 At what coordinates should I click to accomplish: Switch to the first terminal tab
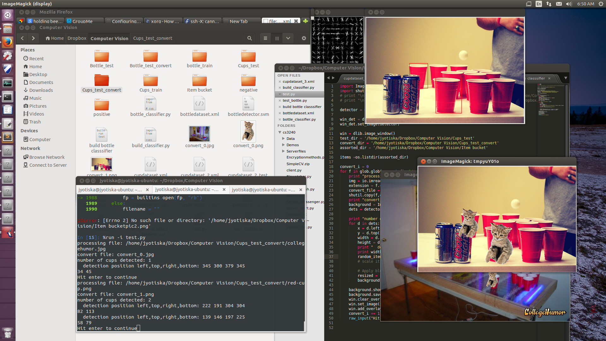[110, 189]
